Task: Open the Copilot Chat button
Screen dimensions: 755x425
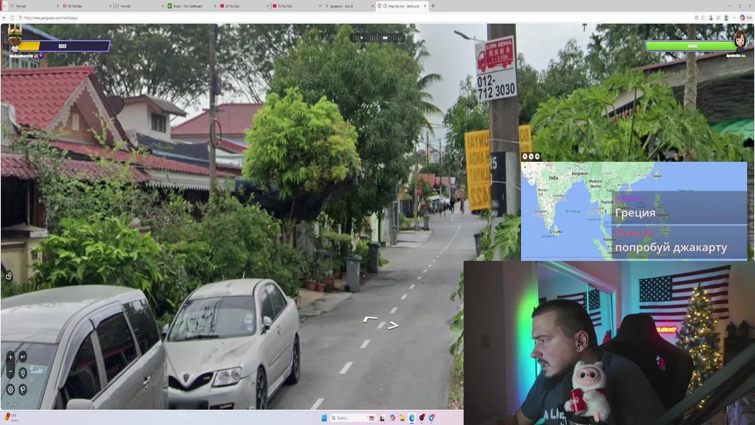Action: point(746,18)
